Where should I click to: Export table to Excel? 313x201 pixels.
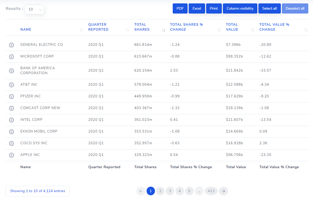pos(197,9)
